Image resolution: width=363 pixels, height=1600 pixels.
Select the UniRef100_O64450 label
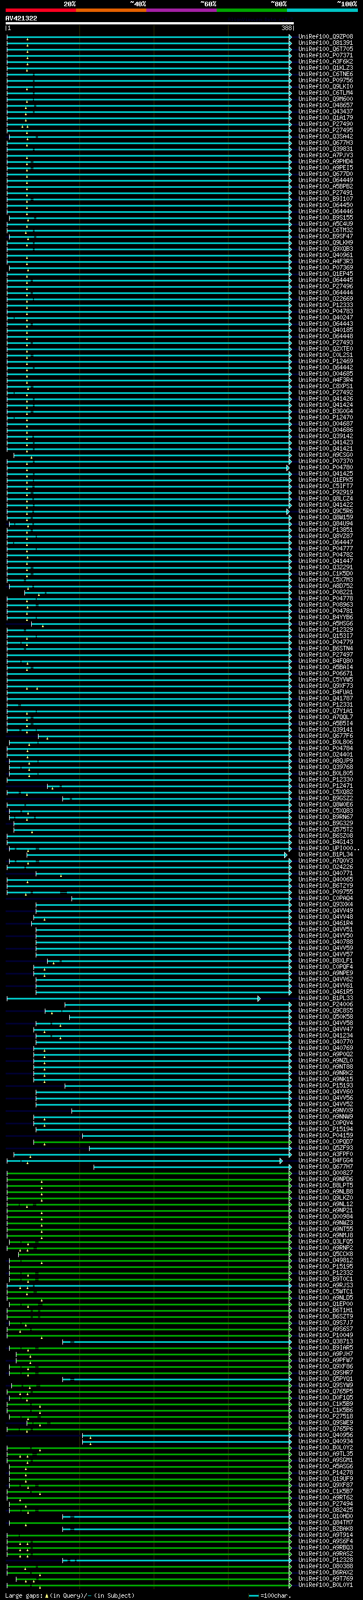325,205
